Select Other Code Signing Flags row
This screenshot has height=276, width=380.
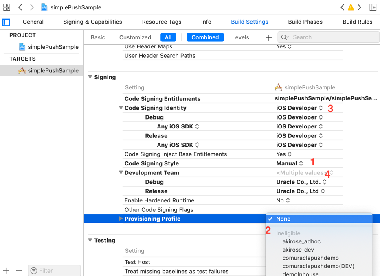coord(233,210)
